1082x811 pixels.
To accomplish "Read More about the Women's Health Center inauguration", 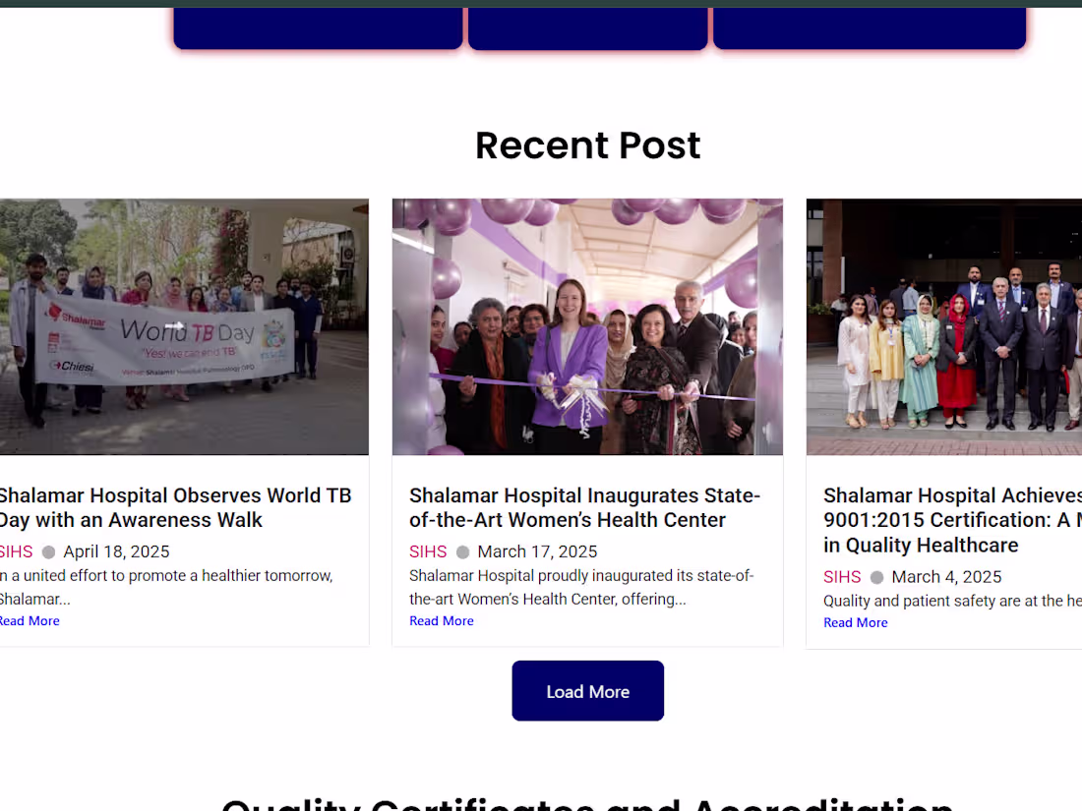I will tap(441, 620).
